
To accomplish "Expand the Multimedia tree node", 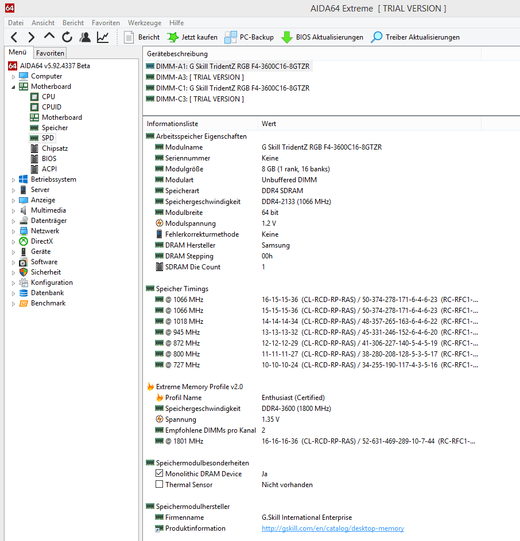I will click(x=13, y=211).
